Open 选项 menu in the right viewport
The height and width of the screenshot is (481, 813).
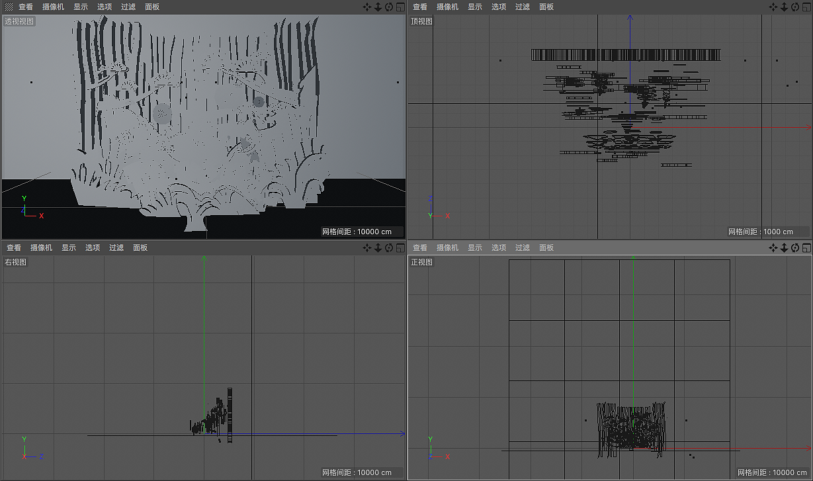click(93, 248)
